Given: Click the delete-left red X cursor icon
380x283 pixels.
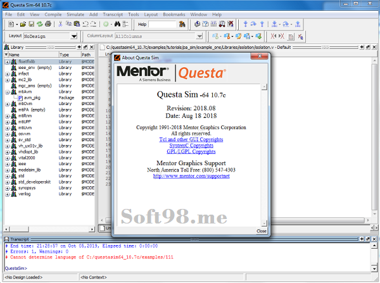Looking at the screenshot, I should point(274,36).
